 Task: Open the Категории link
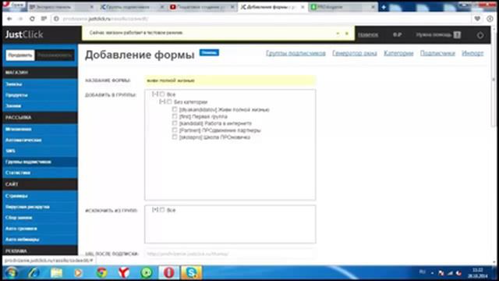398,53
